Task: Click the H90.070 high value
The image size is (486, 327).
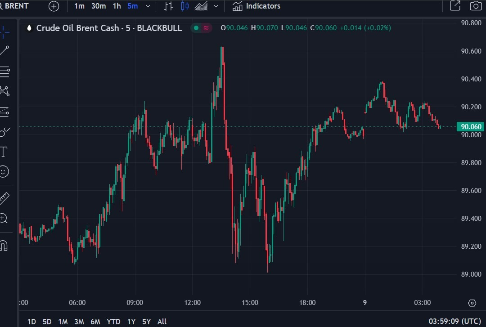Action: click(265, 27)
